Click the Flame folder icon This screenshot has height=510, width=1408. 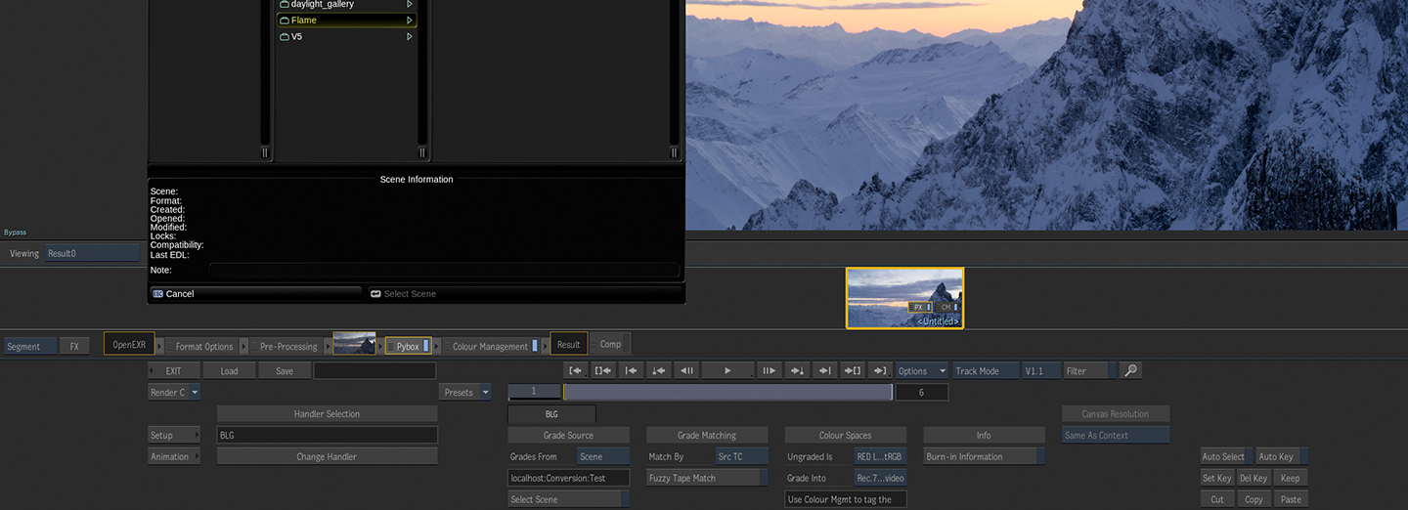pyautogui.click(x=285, y=21)
